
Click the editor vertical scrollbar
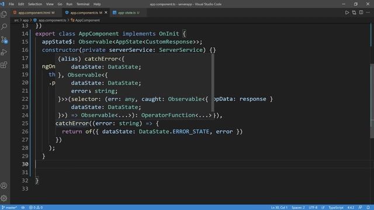(372, 101)
